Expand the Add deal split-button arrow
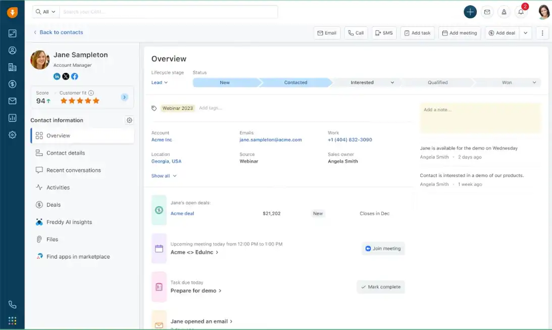 tap(526, 33)
